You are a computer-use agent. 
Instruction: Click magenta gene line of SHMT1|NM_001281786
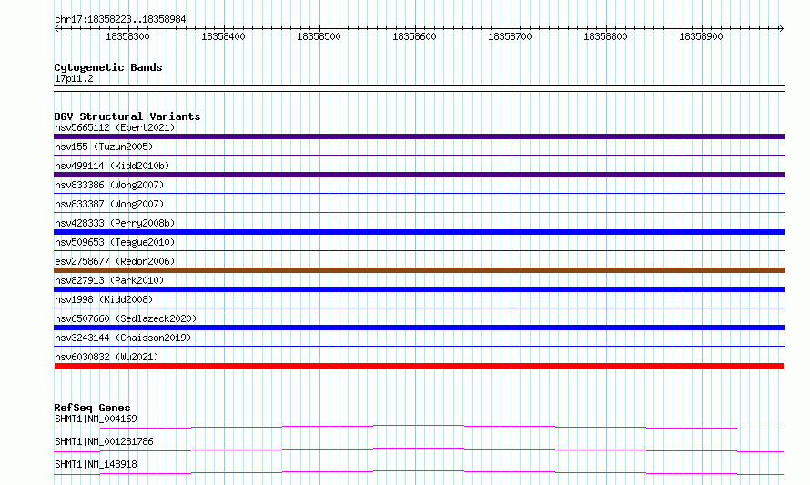click(419, 449)
